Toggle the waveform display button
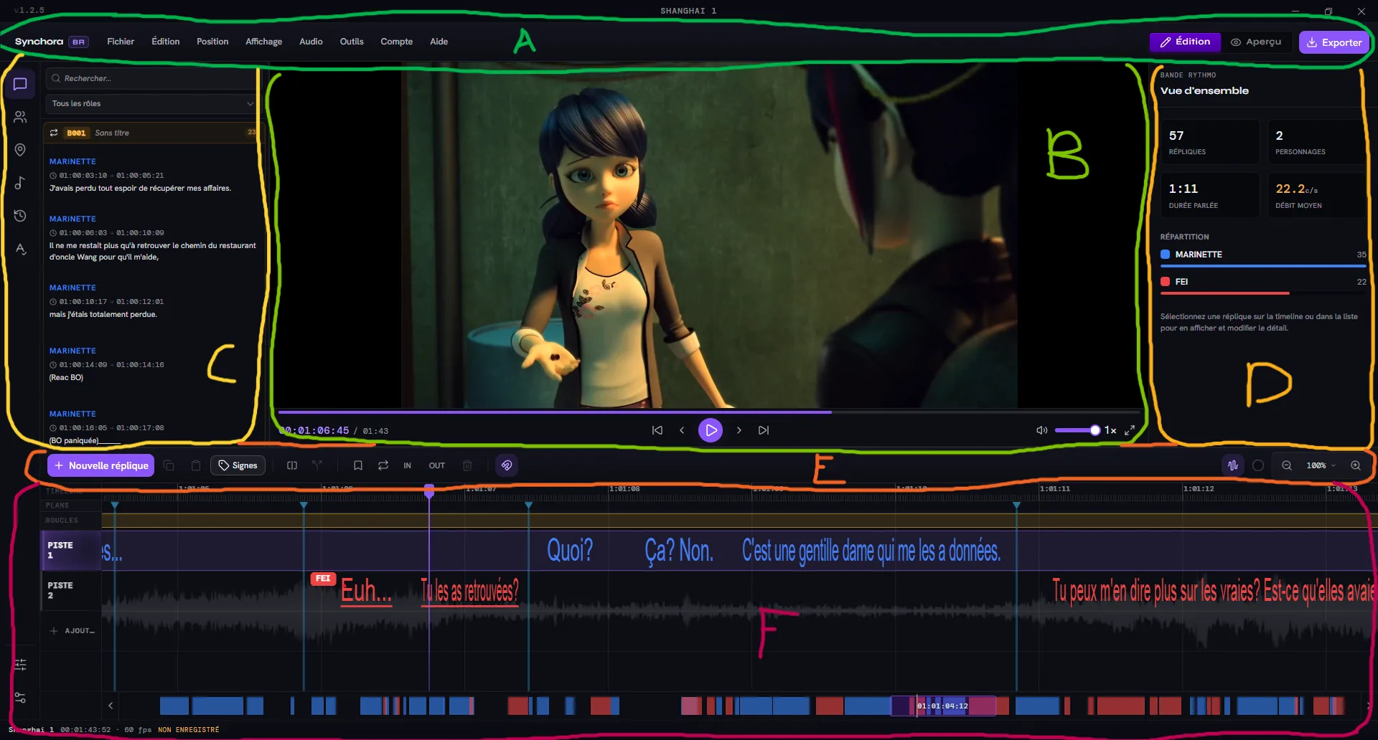Viewport: 1378px width, 740px height. [x=1233, y=465]
